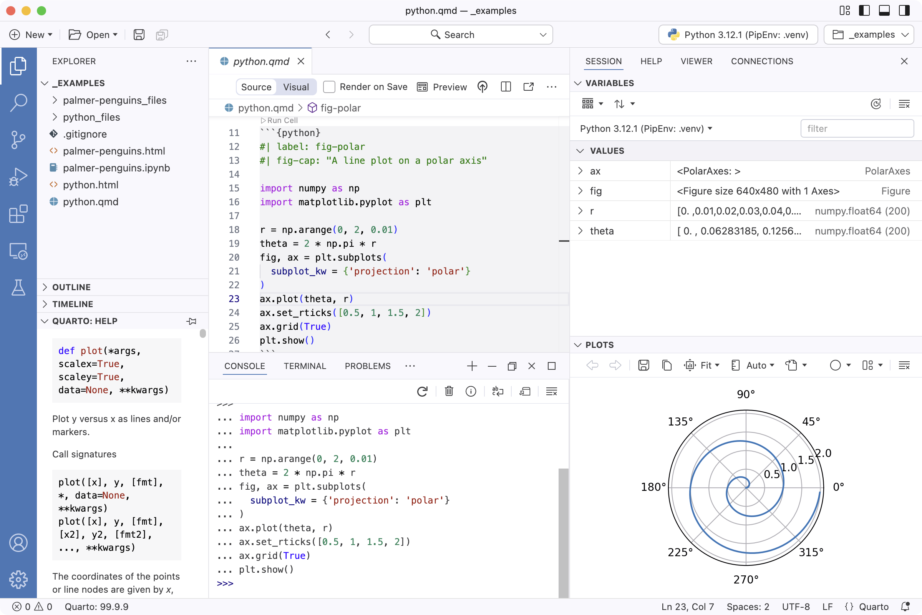This screenshot has height=615, width=922.
Task: Open the CONNECTIONS tab
Action: 762,61
